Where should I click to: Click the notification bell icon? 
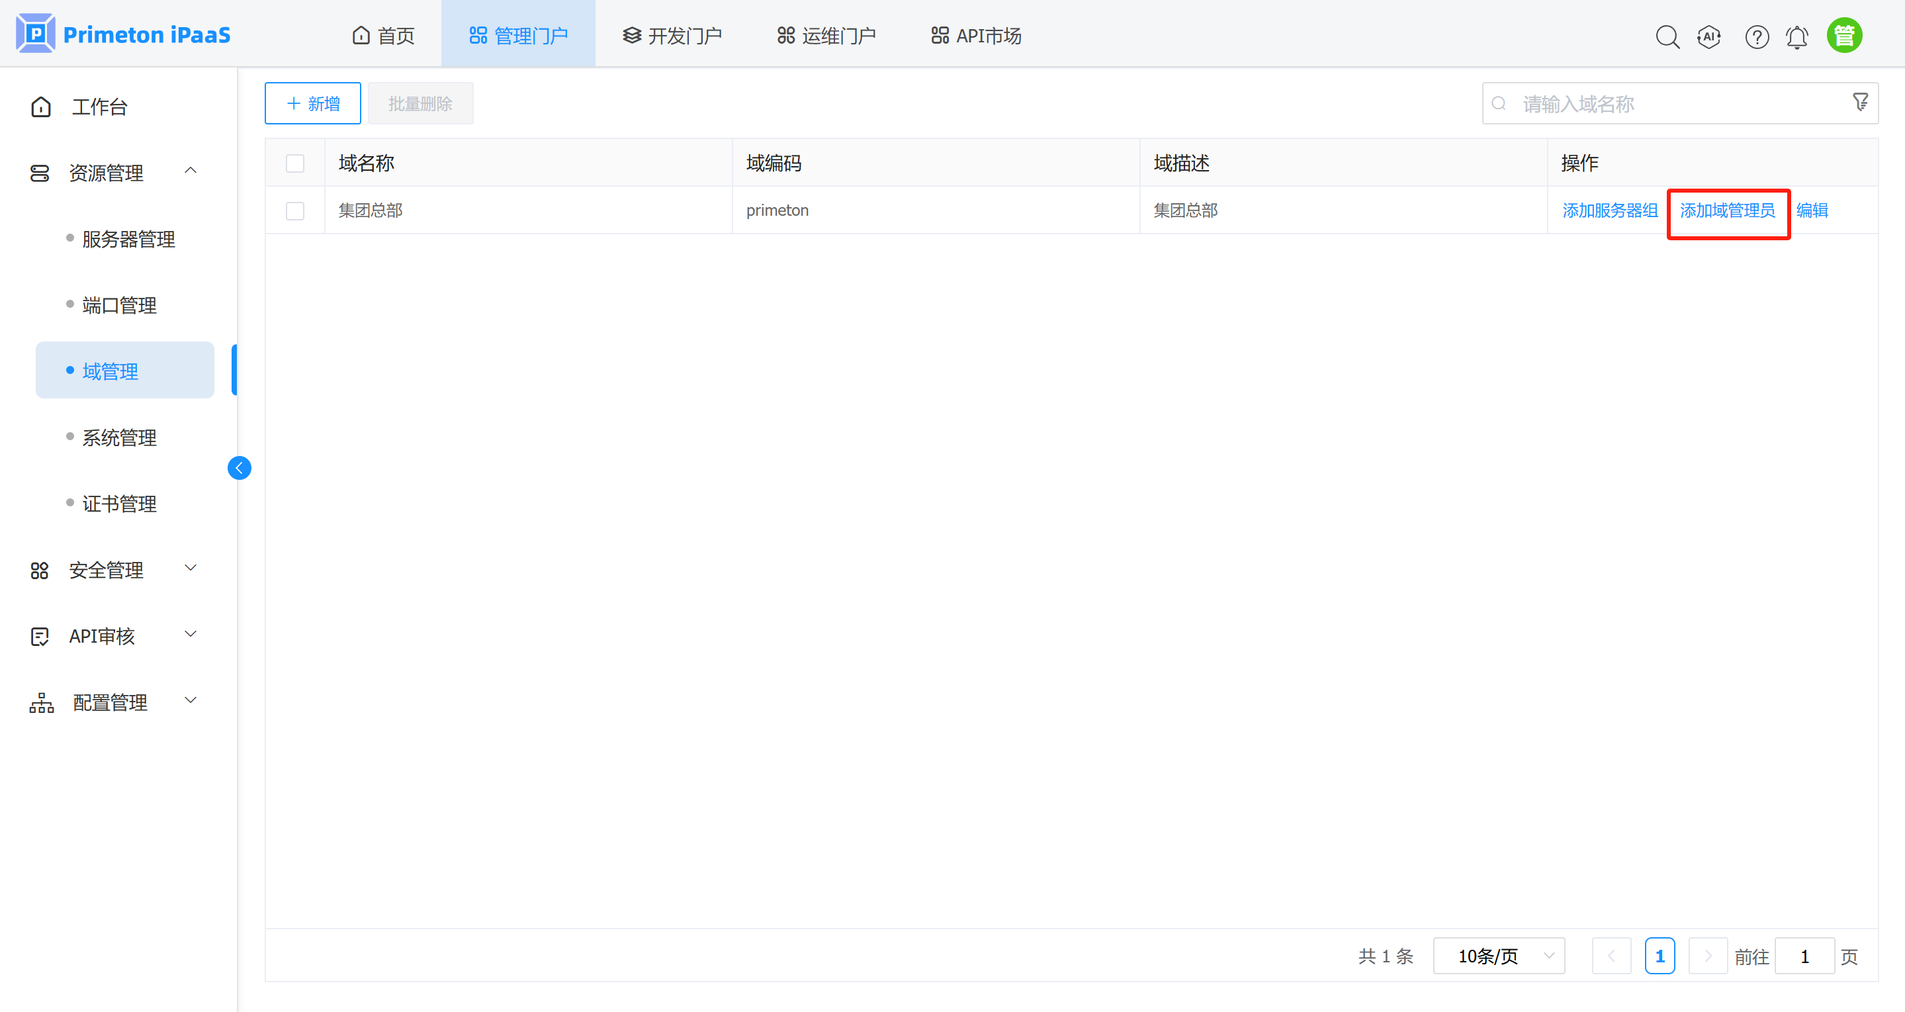(x=1797, y=36)
